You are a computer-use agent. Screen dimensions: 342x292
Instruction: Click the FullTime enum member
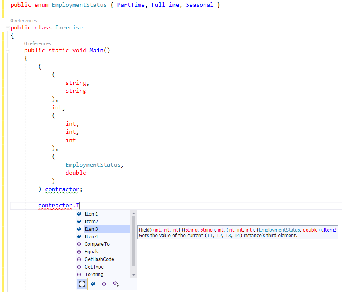[x=165, y=5]
